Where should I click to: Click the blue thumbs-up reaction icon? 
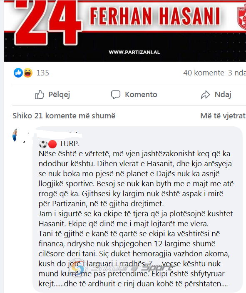[18, 73]
